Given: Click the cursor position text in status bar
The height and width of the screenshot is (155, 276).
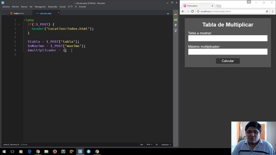Looking at the screenshot, I should [x=11, y=145].
